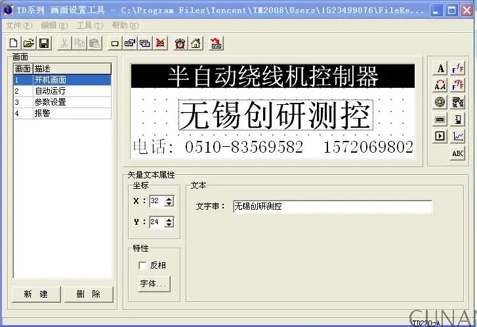Click the 删除 button
The image size is (477, 327).
click(x=88, y=294)
